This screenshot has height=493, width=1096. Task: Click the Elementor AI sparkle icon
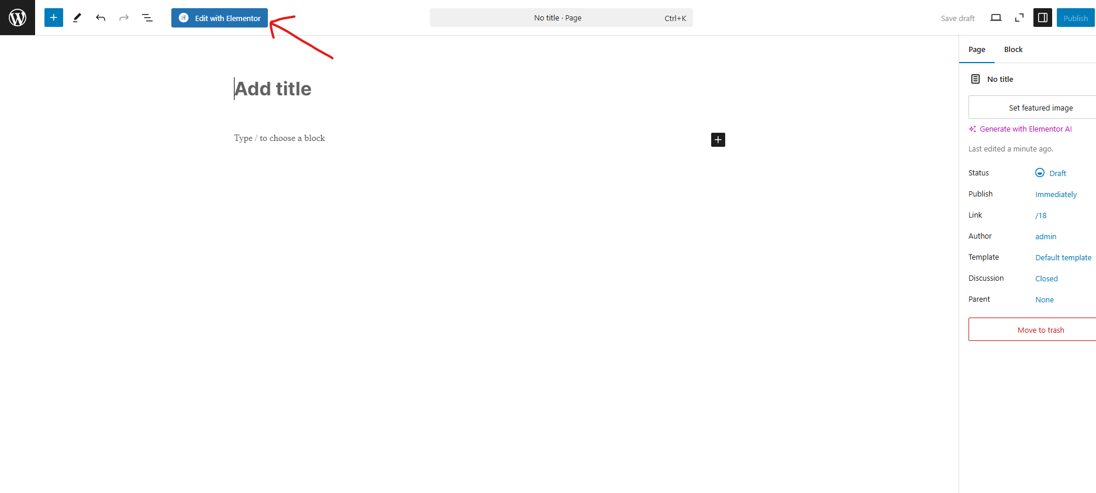973,129
